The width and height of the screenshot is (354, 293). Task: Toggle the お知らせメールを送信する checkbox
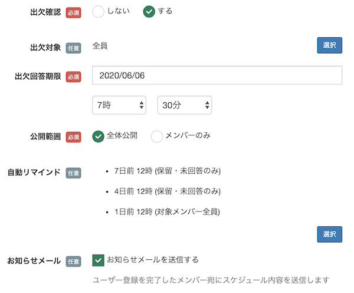click(99, 260)
